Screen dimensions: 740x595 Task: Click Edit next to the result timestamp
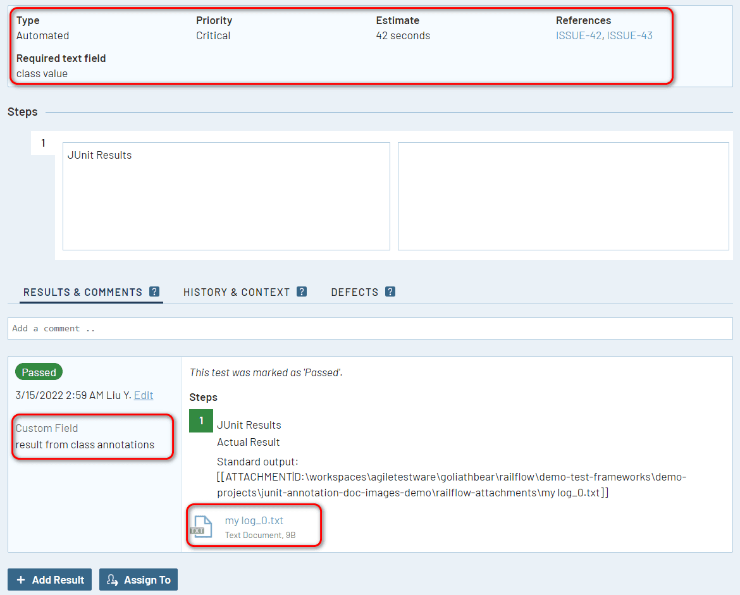click(144, 395)
